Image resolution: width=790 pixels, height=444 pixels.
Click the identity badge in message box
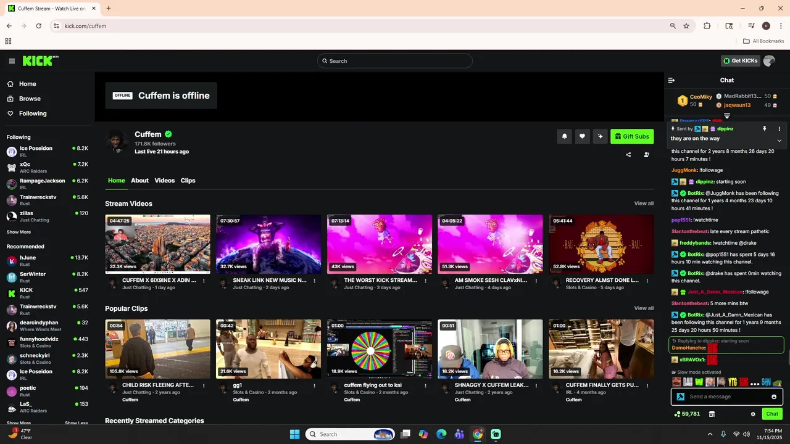pyautogui.click(x=680, y=397)
